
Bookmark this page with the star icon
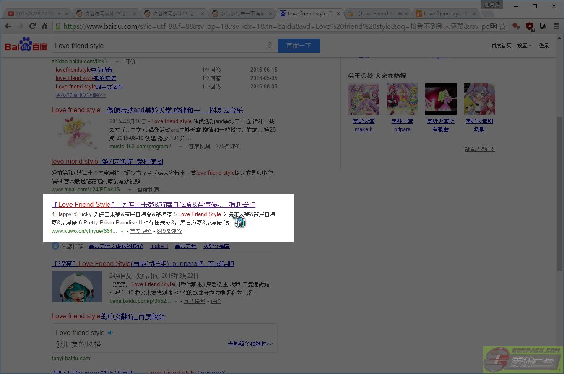[503, 26]
